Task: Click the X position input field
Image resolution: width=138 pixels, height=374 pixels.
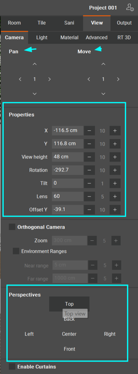Action: pyautogui.click(x=68, y=131)
